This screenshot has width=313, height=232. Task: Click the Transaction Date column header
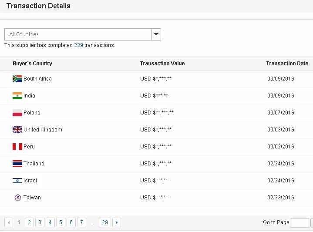tap(287, 64)
